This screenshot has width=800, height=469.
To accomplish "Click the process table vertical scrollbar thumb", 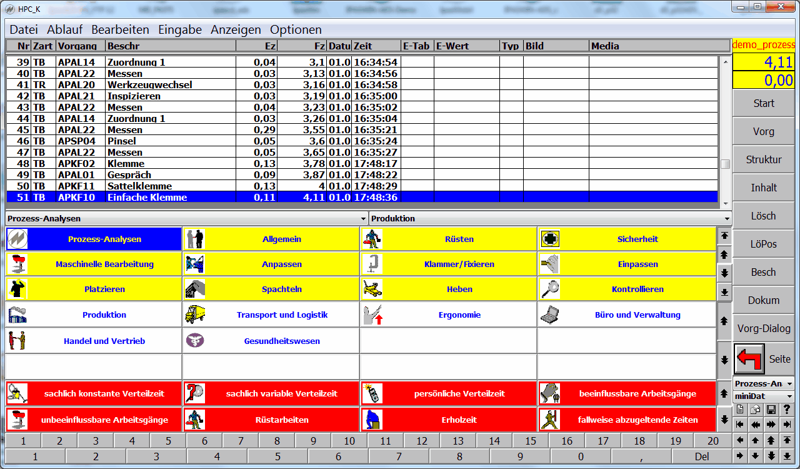I will pyautogui.click(x=726, y=164).
